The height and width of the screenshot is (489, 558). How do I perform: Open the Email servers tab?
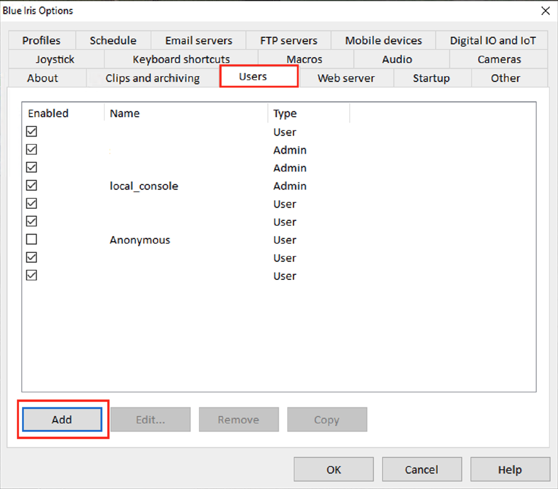[199, 40]
